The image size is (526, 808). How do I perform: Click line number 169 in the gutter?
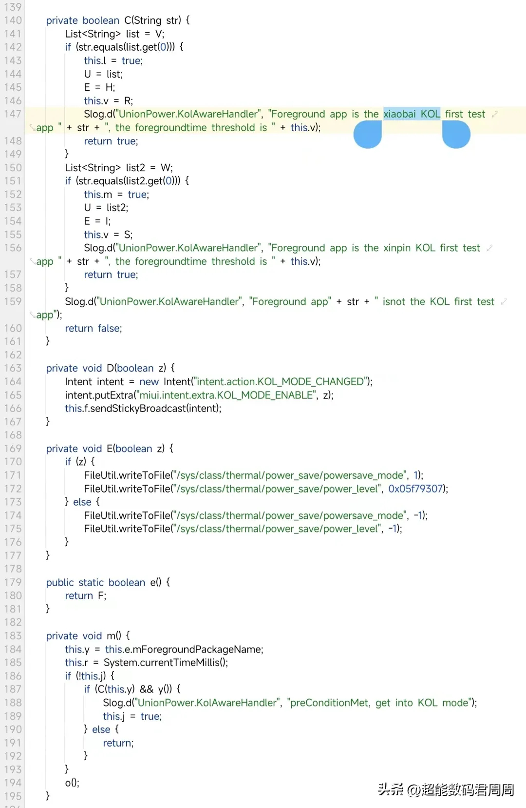13,449
